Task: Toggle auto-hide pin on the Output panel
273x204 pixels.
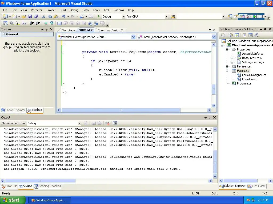Action: point(210,117)
